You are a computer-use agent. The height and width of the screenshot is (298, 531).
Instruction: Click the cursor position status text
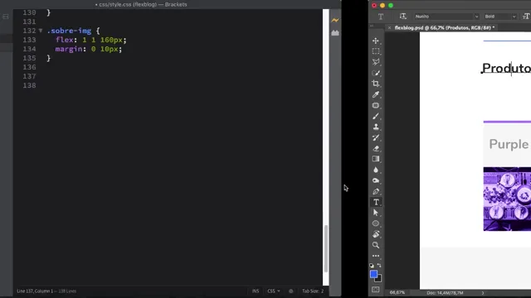click(x=46, y=291)
